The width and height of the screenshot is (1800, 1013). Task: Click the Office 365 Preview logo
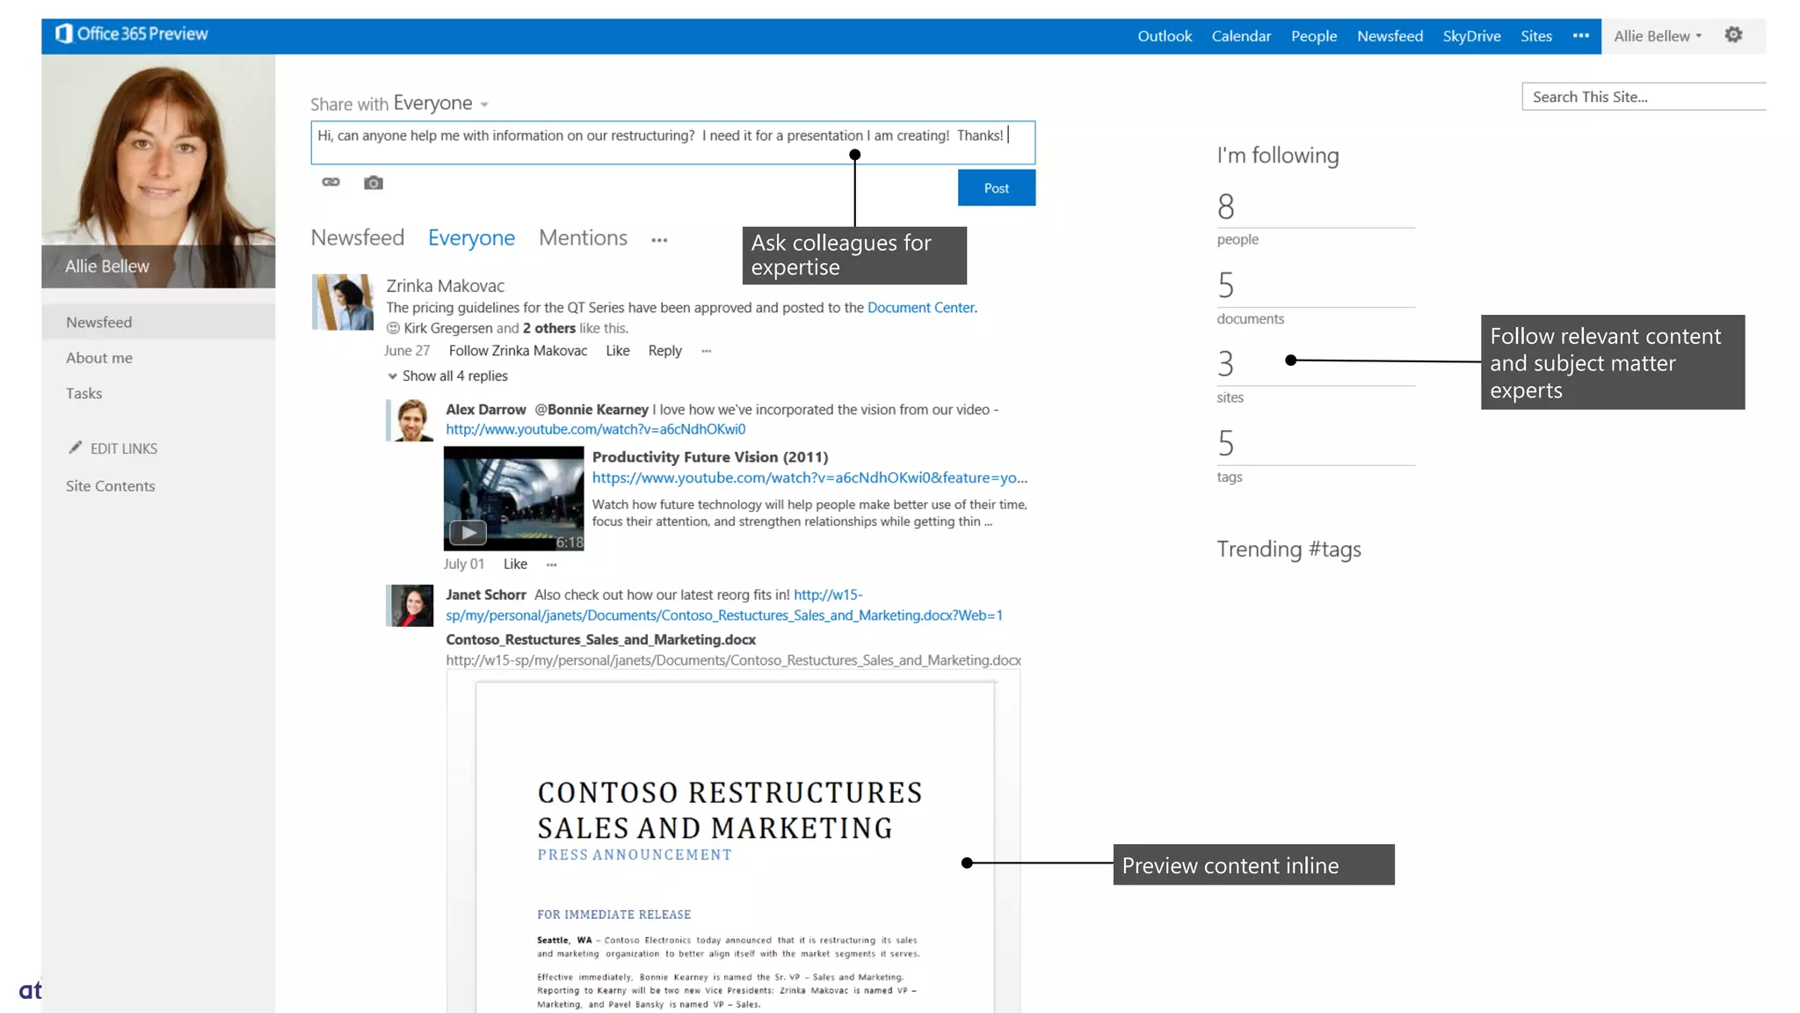pyautogui.click(x=132, y=34)
